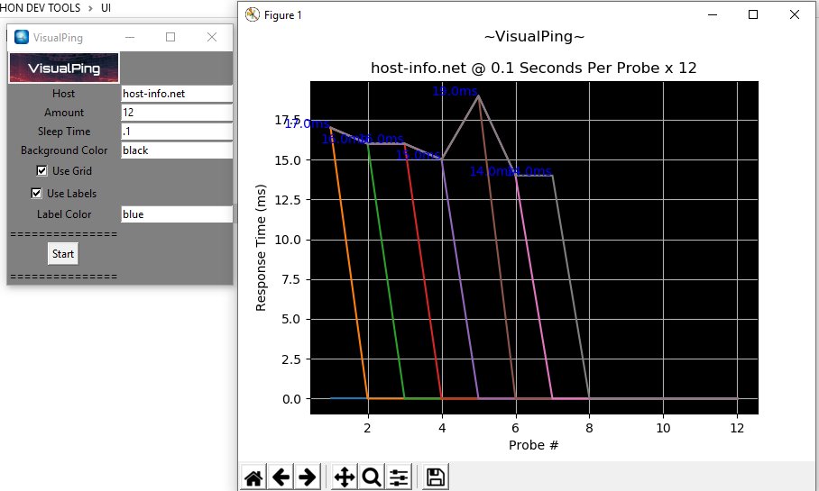Screen dimensions: 819x491
Task: Click the Figure 1 matplotlib window icon
Action: (253, 14)
